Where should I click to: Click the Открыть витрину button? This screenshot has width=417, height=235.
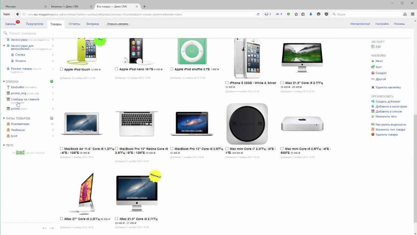118,24
